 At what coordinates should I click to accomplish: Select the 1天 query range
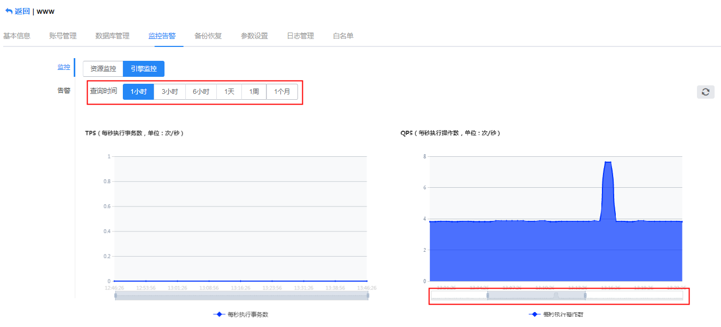(x=229, y=92)
